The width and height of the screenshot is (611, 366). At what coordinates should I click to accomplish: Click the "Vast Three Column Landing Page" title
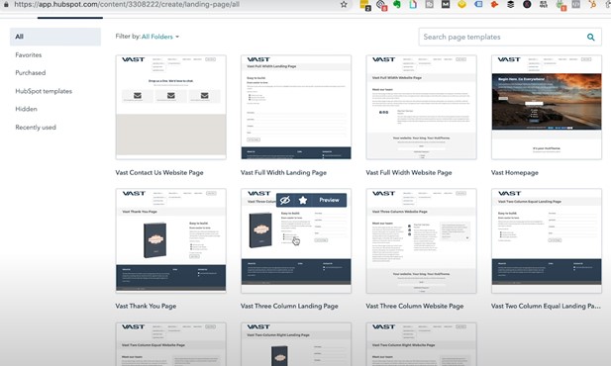289,306
